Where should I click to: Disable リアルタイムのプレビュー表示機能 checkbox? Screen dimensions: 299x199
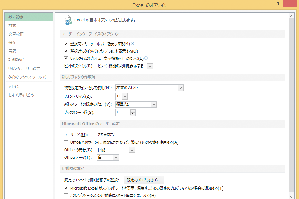pos(66,58)
